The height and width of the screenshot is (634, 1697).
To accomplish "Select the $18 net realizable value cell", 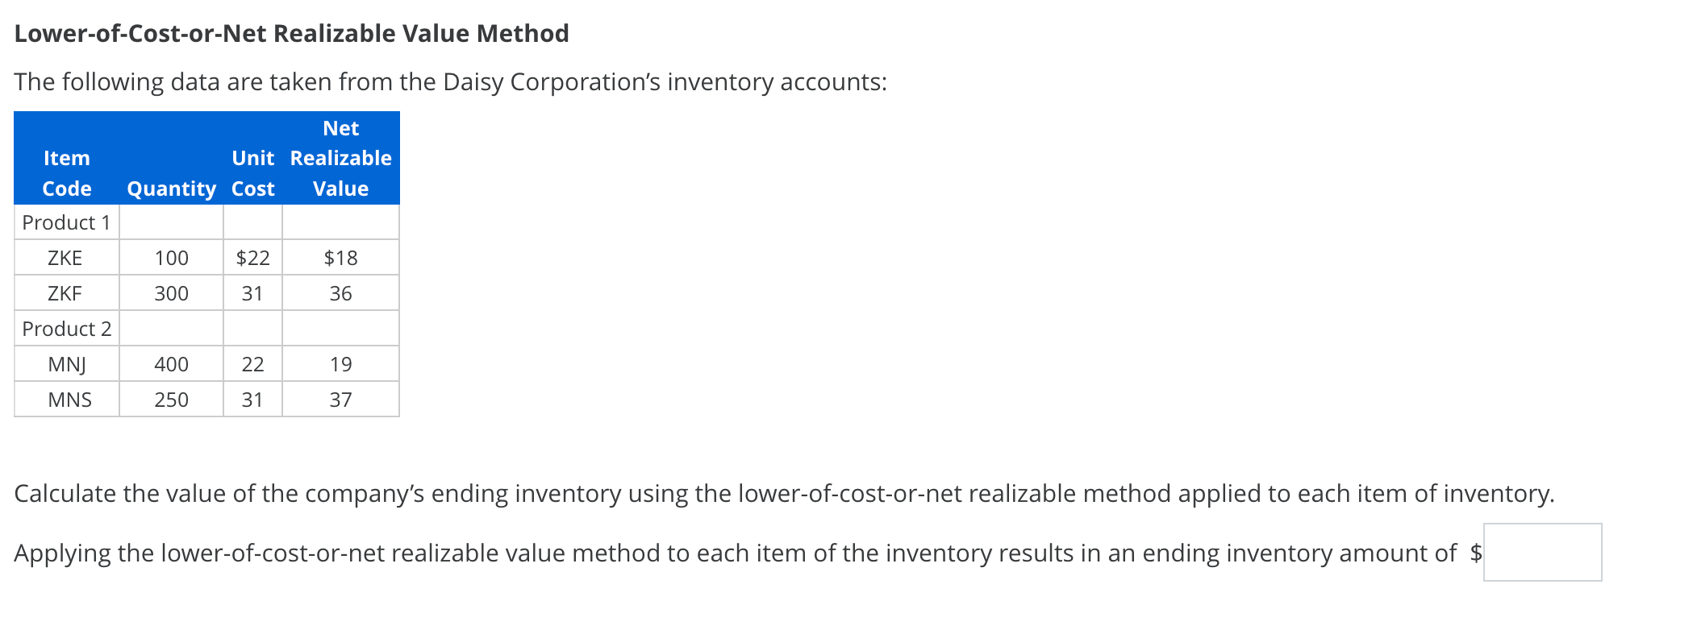I will (340, 258).
